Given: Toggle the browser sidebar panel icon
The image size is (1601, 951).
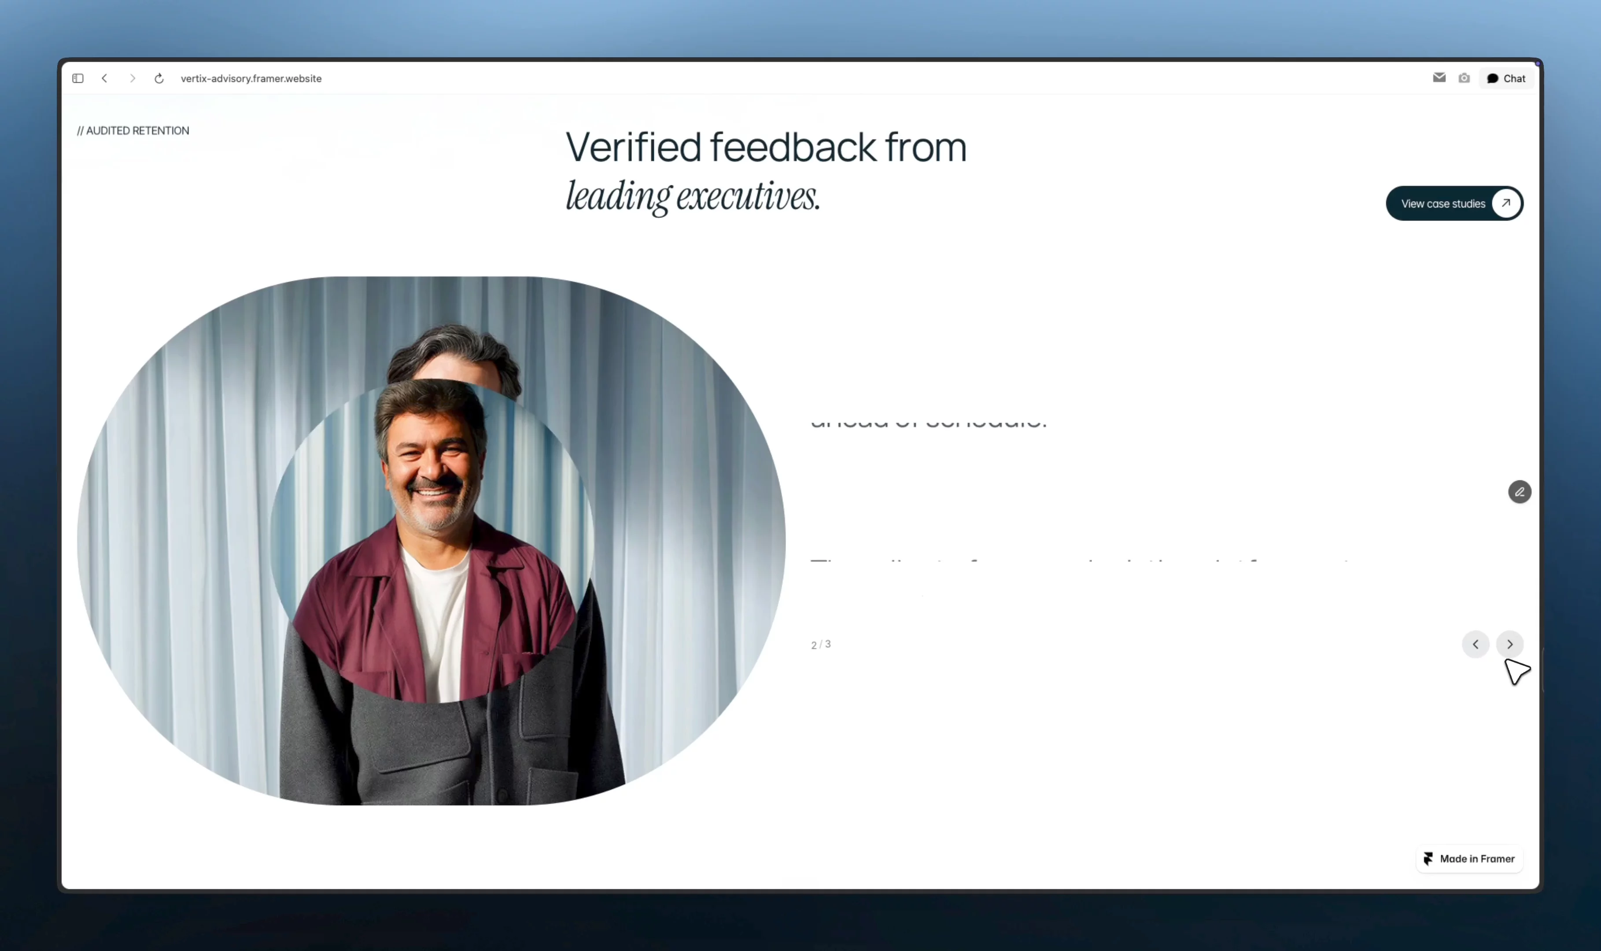Looking at the screenshot, I should coord(77,78).
